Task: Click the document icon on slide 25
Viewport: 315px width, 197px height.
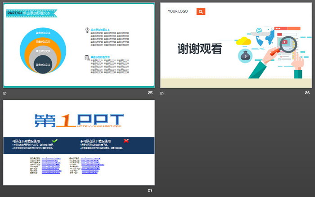Action: [x=87, y=58]
